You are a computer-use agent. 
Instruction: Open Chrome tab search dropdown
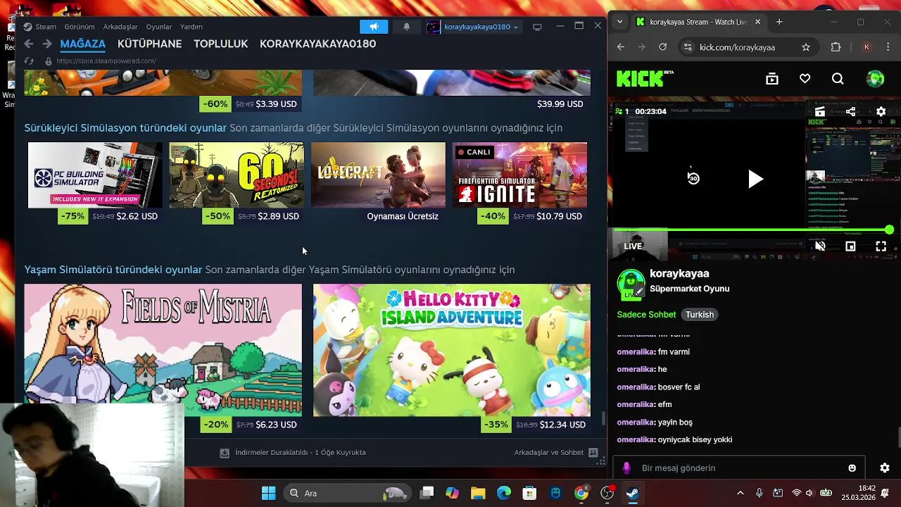(x=619, y=22)
